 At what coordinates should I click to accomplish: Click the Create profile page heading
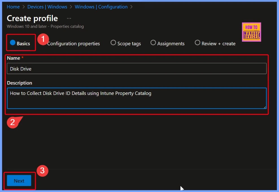point(32,18)
